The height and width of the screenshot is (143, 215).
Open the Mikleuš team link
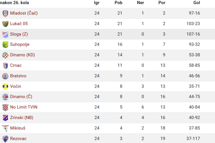[18, 128]
